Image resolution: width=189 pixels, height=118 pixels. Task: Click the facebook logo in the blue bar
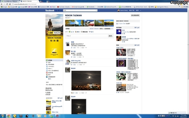click(x=50, y=11)
